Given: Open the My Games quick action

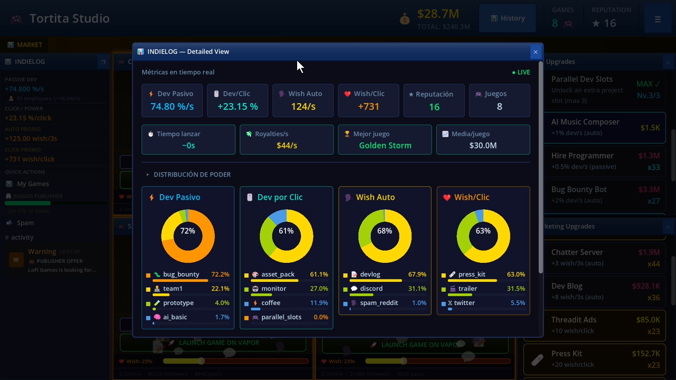Looking at the screenshot, I should pyautogui.click(x=33, y=184).
